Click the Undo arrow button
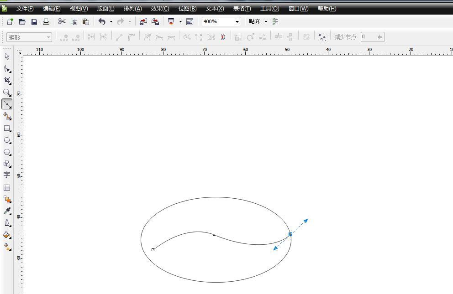Viewport: 453px width, 294px height. (102, 21)
